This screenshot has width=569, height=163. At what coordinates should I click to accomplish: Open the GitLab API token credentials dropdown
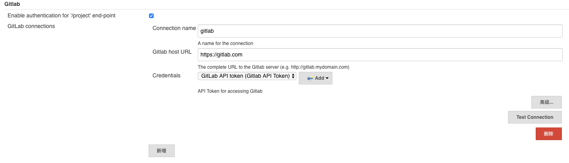[x=246, y=76]
